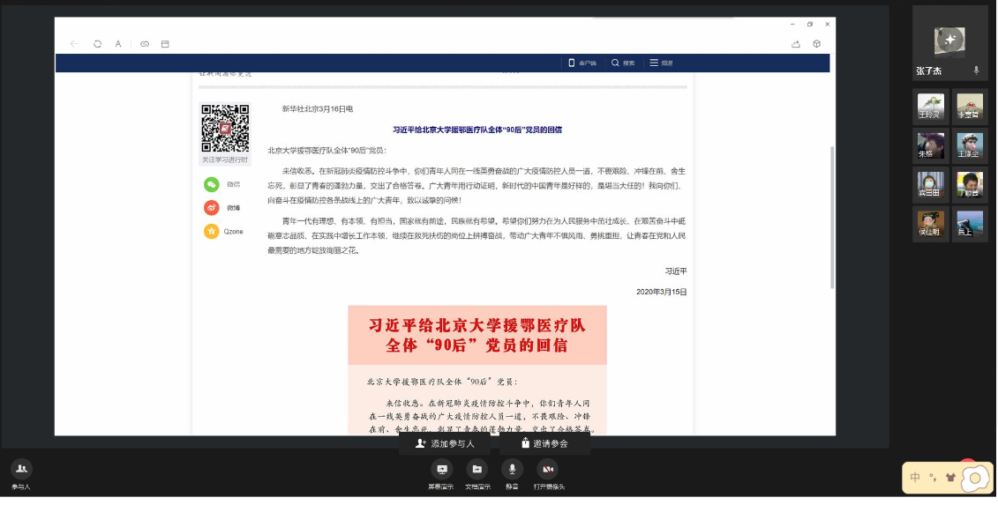Image resolution: width=998 pixels, height=505 pixels.
Task: Click the page's vertical scrollbar
Action: 830,220
